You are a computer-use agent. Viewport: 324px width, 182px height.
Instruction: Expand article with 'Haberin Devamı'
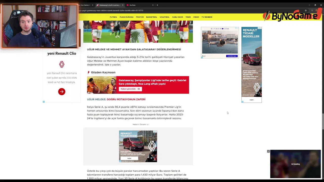[x=140, y=124]
